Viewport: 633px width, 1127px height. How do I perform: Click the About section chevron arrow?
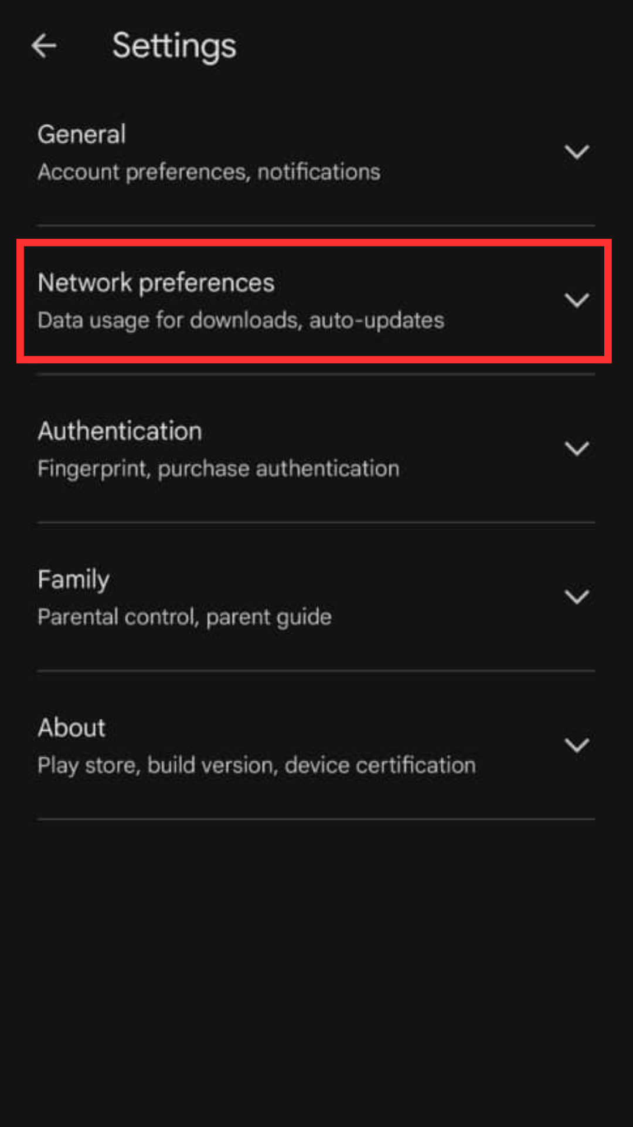pyautogui.click(x=577, y=745)
